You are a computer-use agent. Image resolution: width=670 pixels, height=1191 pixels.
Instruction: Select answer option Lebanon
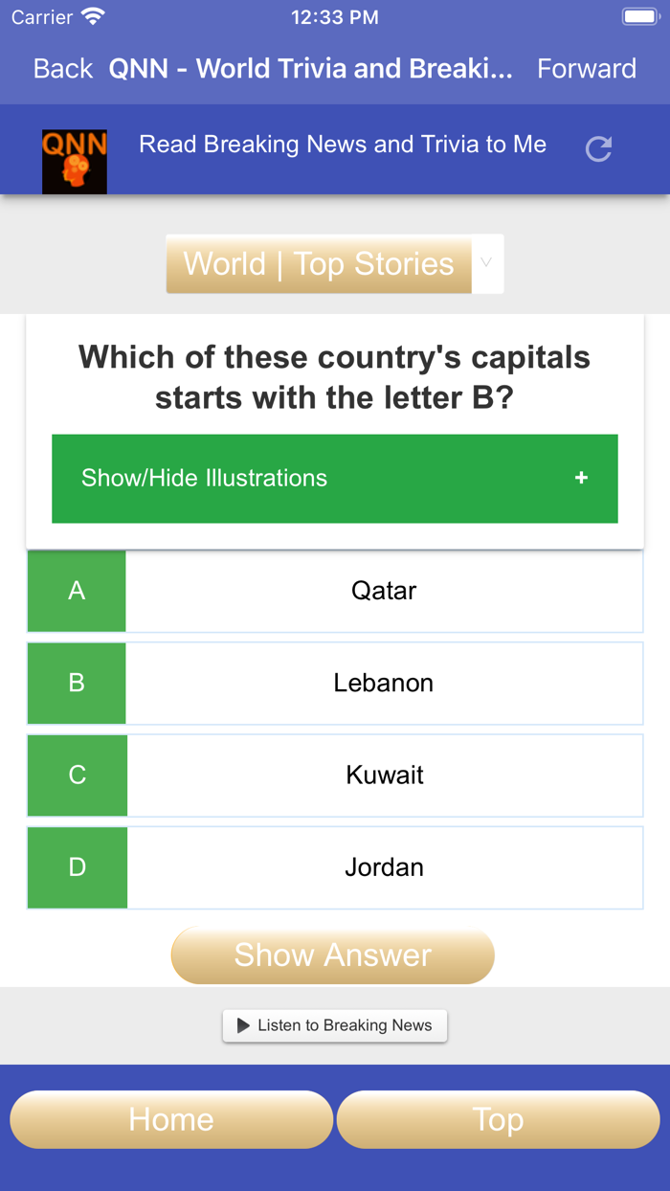[x=384, y=683]
